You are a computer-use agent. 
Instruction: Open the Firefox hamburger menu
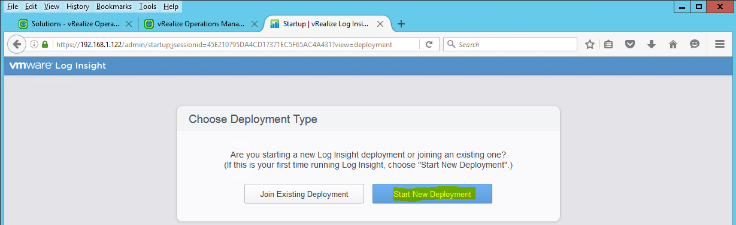720,44
